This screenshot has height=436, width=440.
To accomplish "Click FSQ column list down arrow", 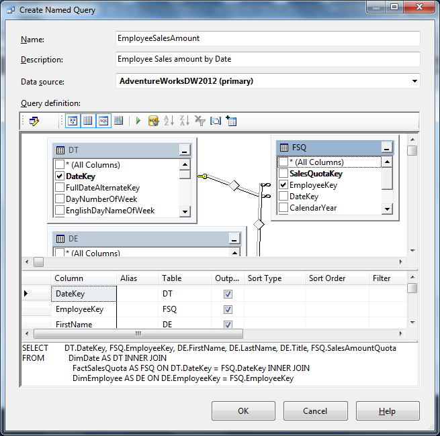I will click(387, 209).
